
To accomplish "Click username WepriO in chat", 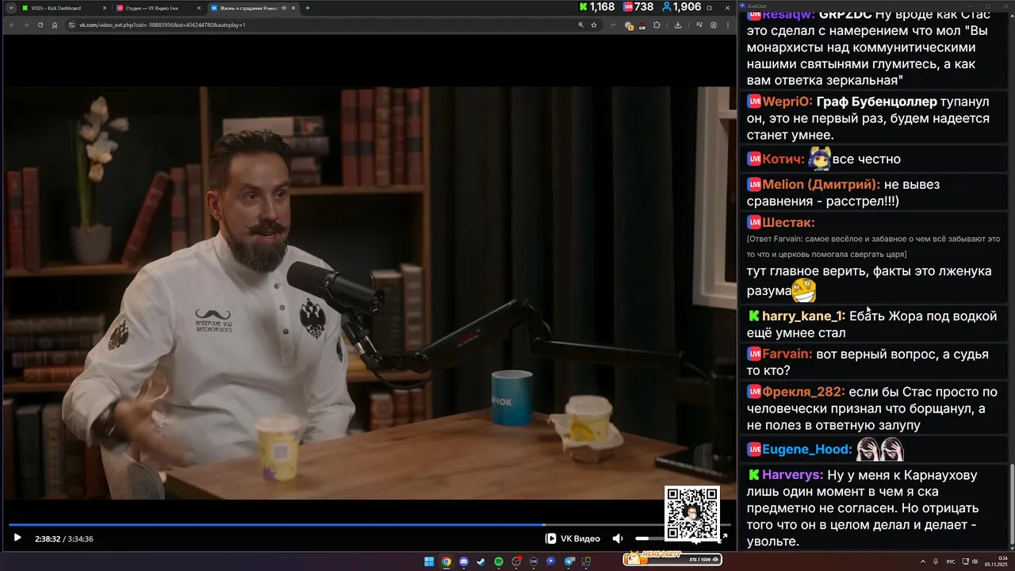I will coord(787,102).
